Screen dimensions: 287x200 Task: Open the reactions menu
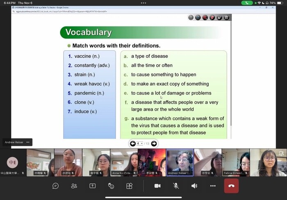point(111,186)
